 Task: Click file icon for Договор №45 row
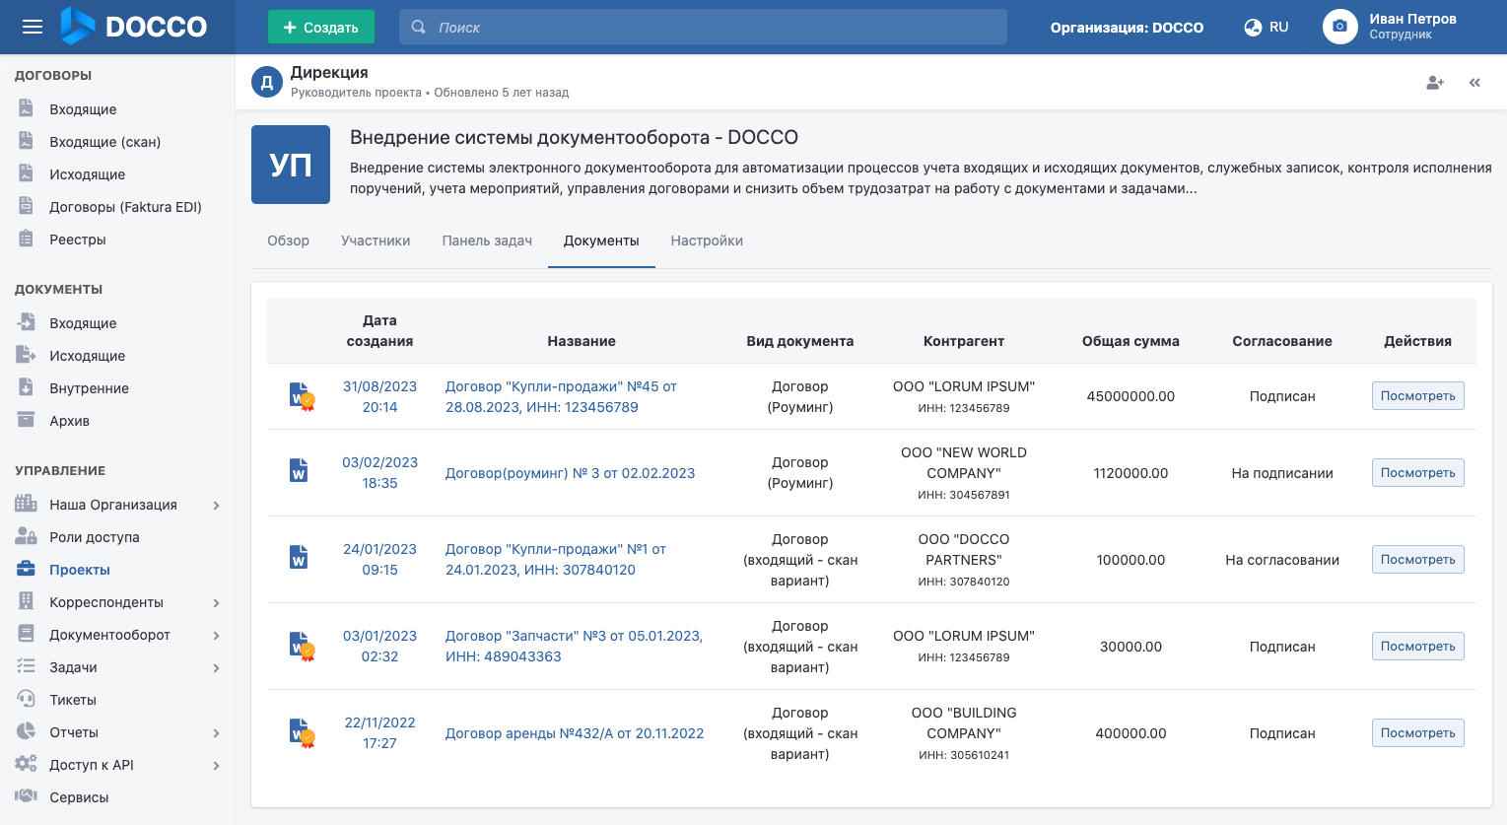click(301, 396)
